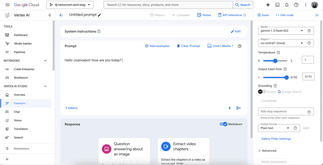Rename prompt with the pencil icon
Viewport: 323px width, 165px height.
click(99, 15)
